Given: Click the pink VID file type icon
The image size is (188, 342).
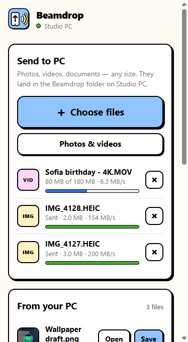Looking at the screenshot, I should [28, 180].
